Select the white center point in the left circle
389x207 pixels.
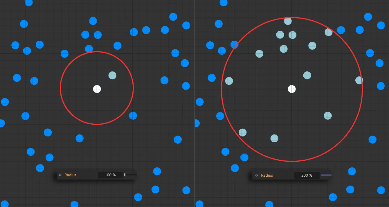coord(97,89)
